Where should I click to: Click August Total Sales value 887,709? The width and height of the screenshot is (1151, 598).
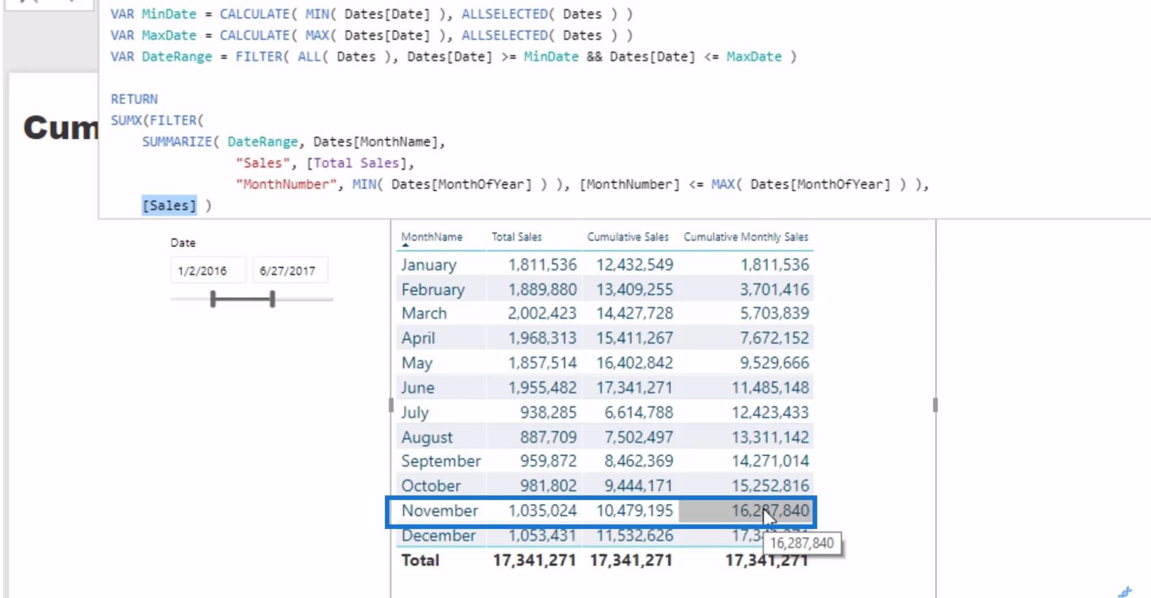coord(548,437)
